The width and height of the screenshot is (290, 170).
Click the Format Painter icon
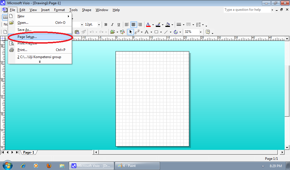coord(84,32)
